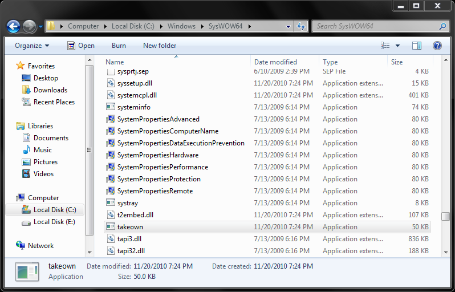Expand the arrow between Windows and SysWOW64

tap(202, 26)
